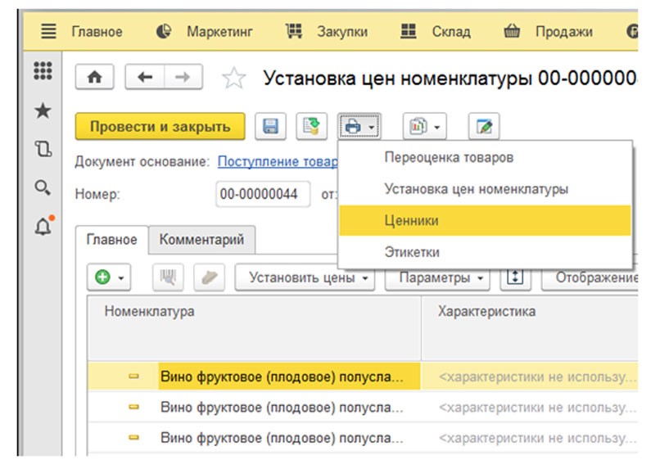Click the Home button icon

pos(94,77)
